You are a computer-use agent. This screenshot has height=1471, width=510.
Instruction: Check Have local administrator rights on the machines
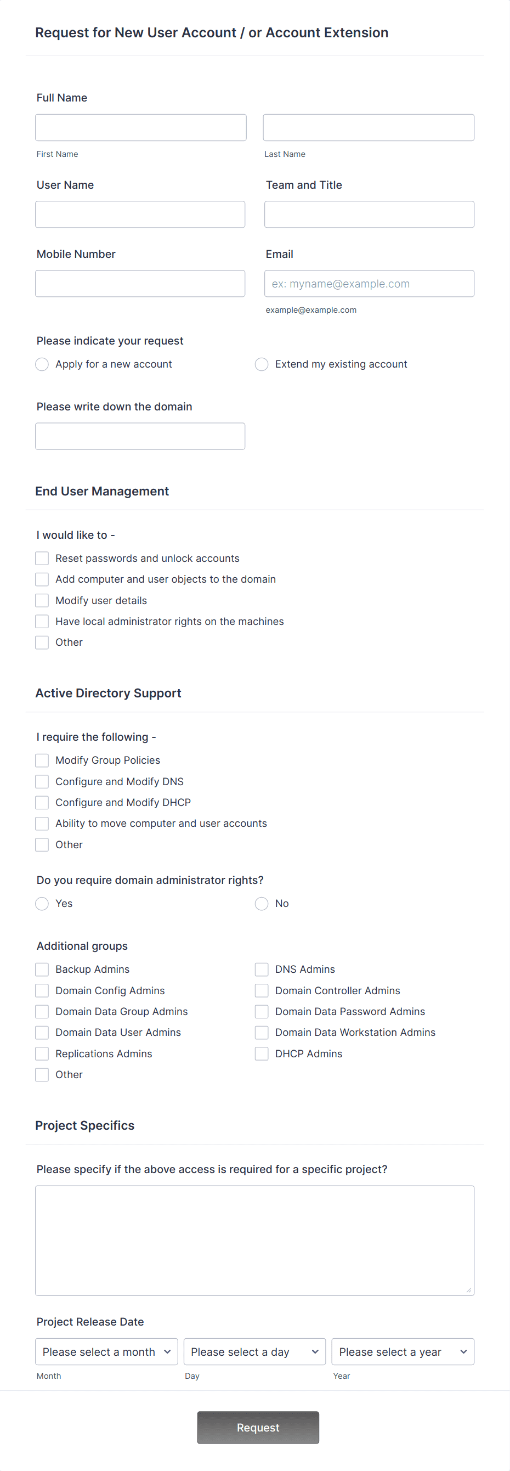pyautogui.click(x=42, y=621)
